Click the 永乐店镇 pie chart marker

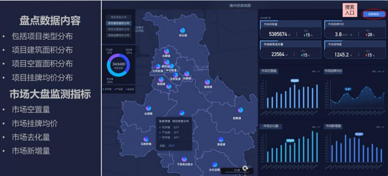(x=215, y=165)
